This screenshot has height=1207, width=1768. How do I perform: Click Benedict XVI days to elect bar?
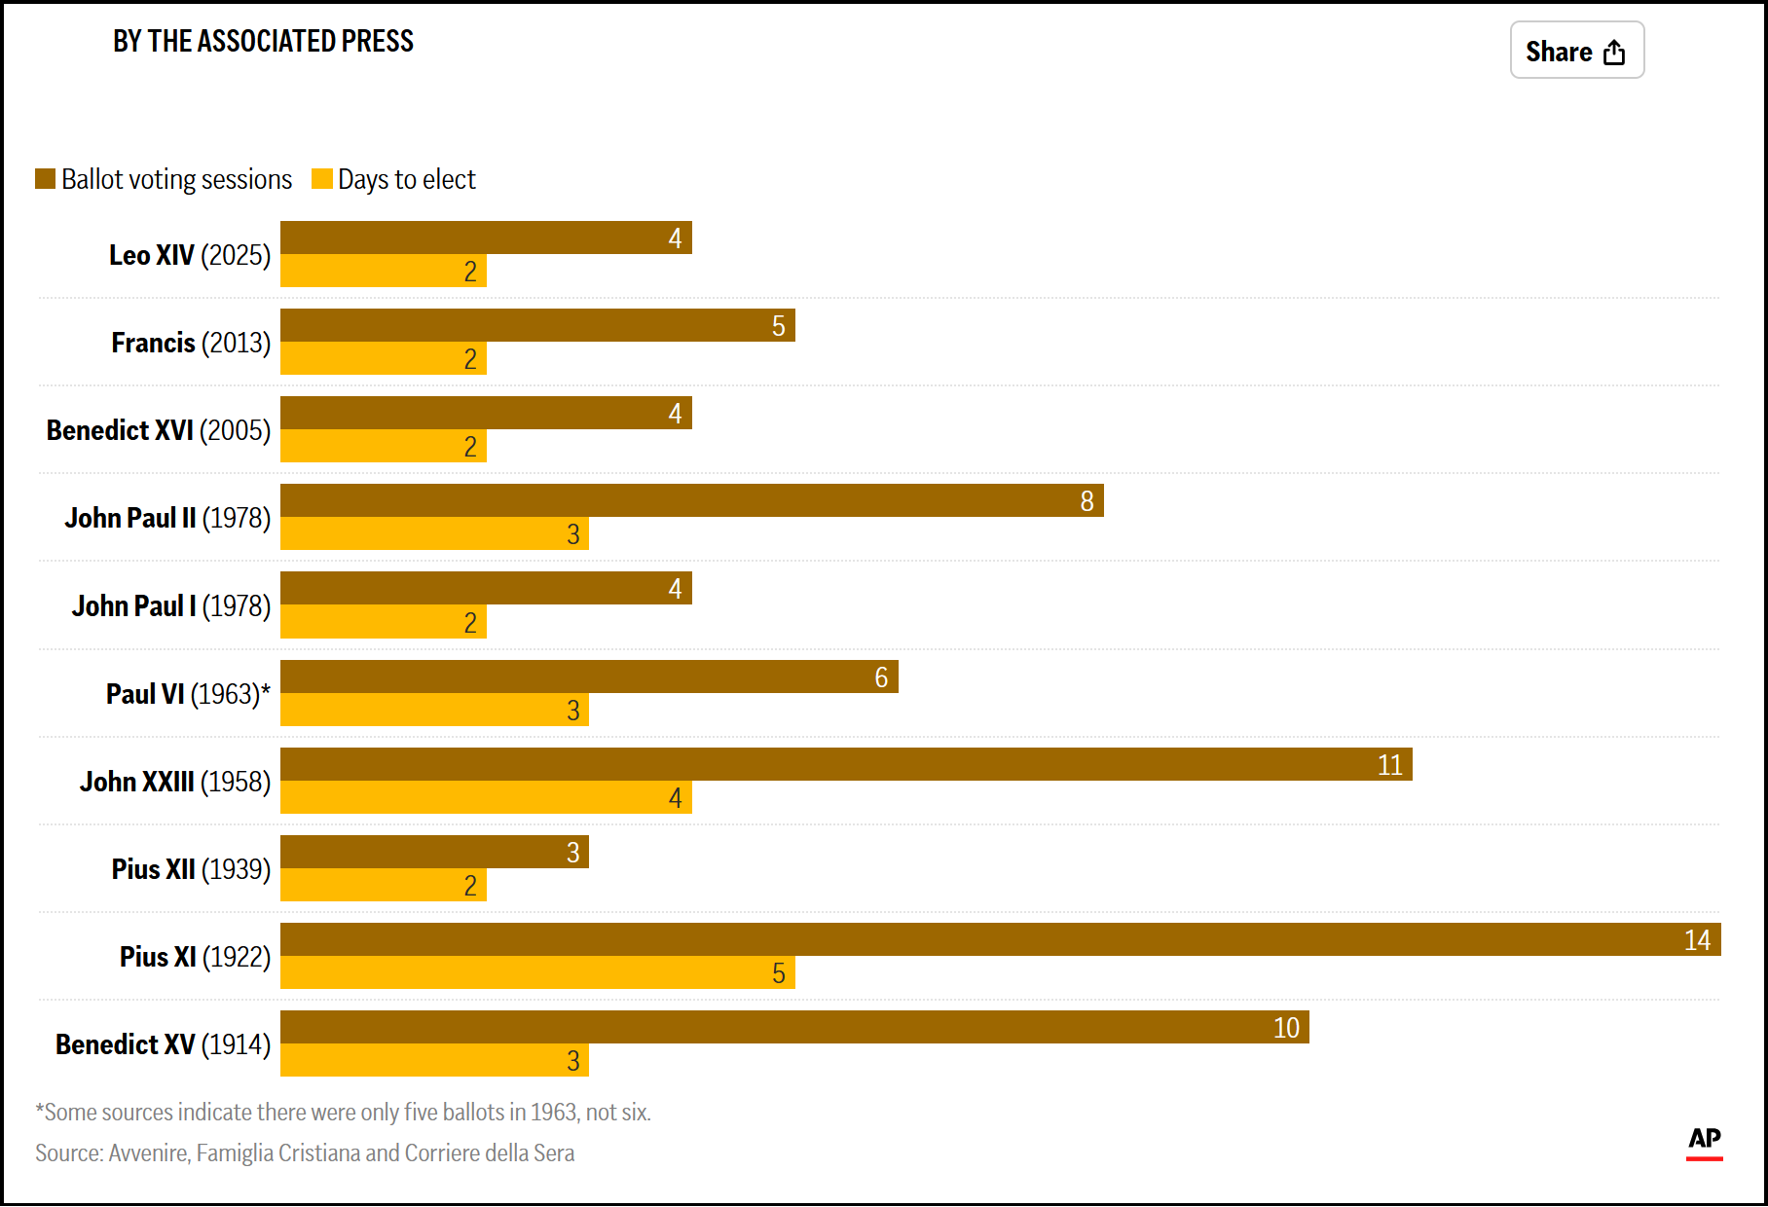[383, 446]
